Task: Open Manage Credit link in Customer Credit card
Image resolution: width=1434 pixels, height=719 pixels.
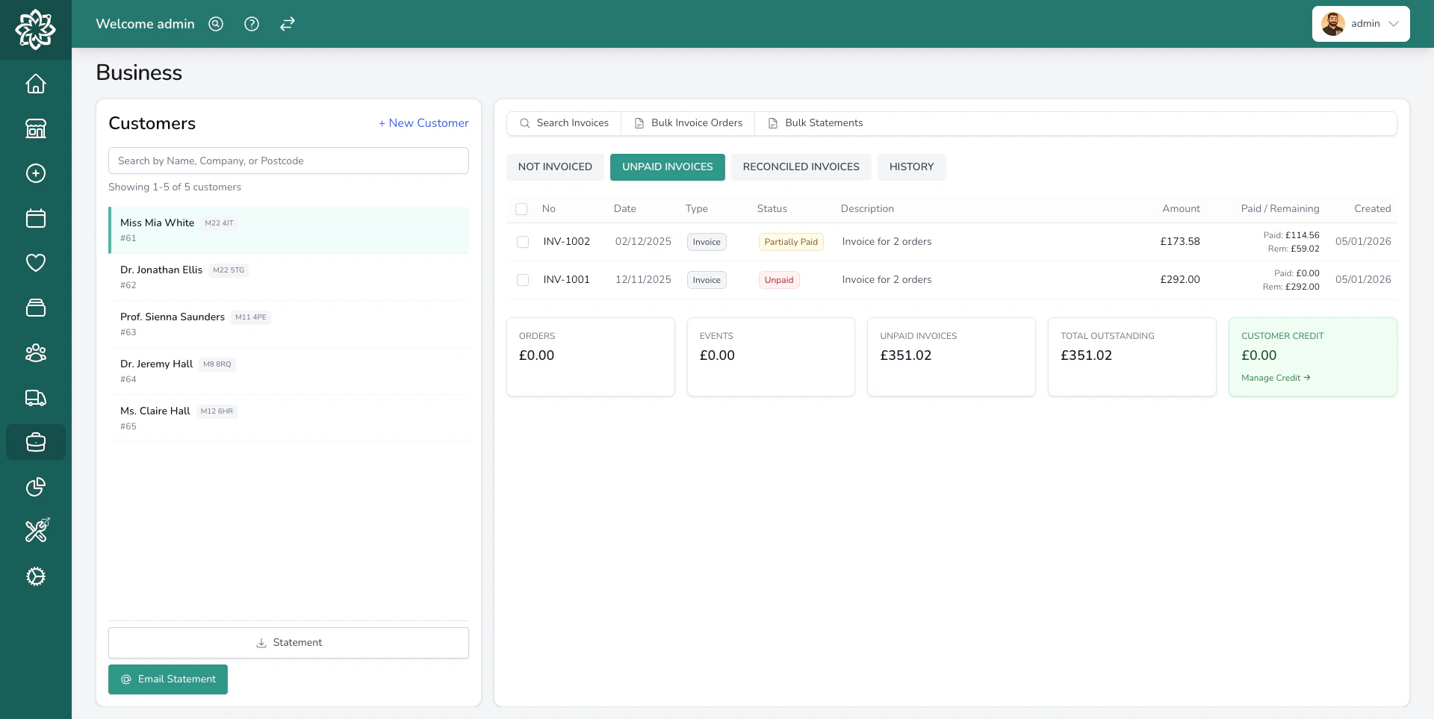Action: 1274,378
